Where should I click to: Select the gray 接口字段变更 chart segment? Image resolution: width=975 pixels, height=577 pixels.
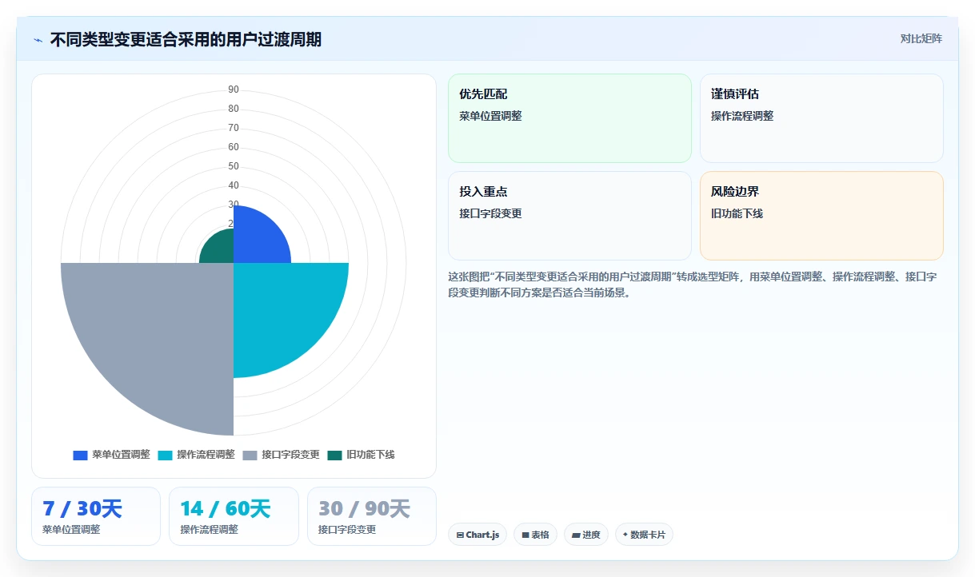pos(160,336)
